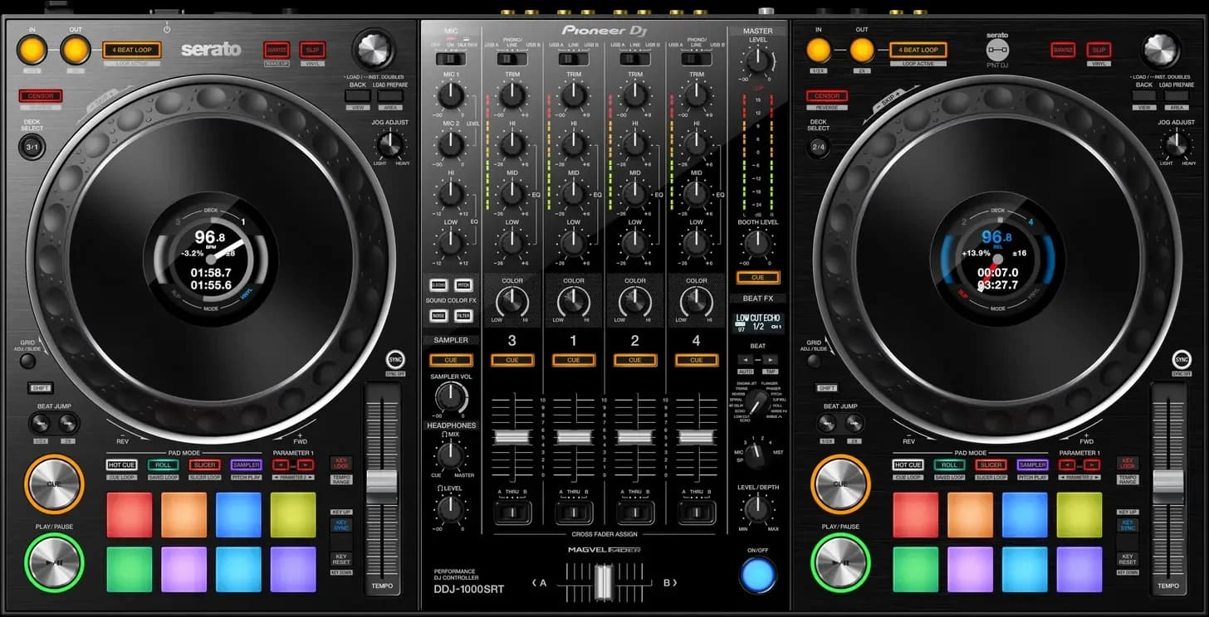Click the right deck browse rotary selector knob

point(1161,51)
